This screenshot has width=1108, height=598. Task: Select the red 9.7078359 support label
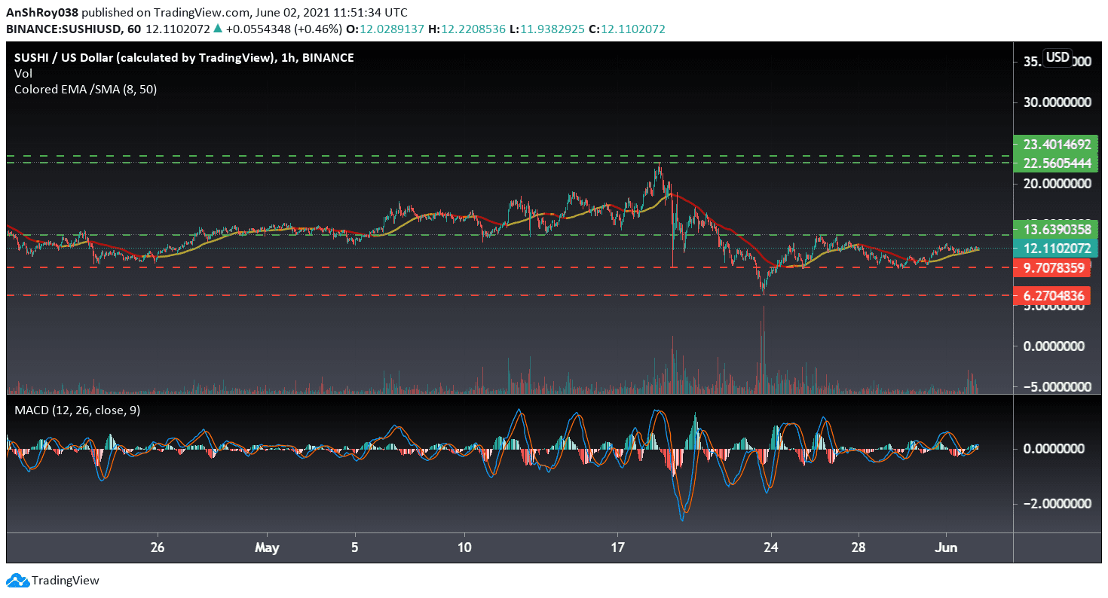[x=1052, y=267]
